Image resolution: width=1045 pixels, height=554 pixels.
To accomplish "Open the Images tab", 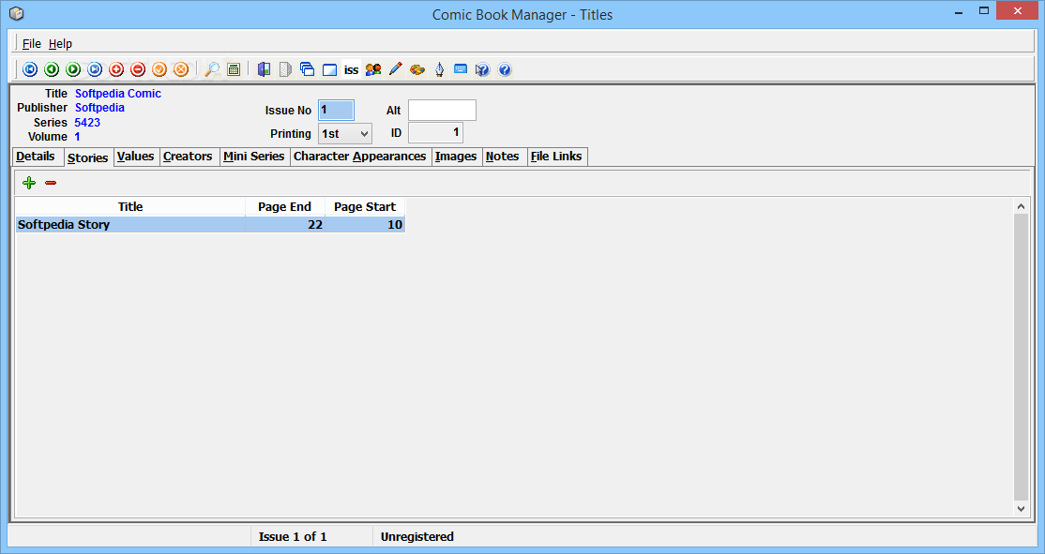I will 456,157.
